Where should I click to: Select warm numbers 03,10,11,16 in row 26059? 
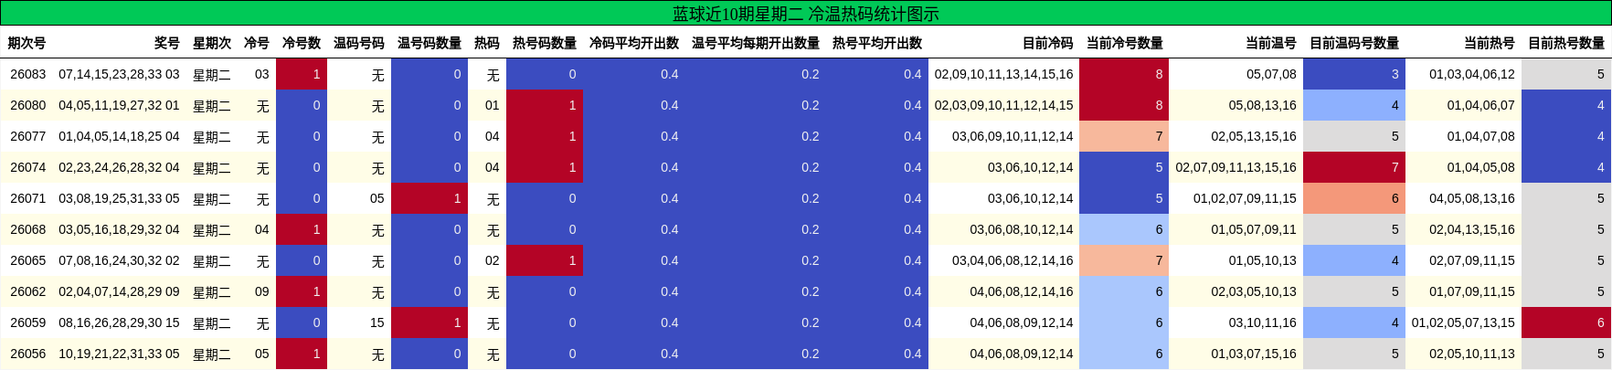coord(1262,322)
